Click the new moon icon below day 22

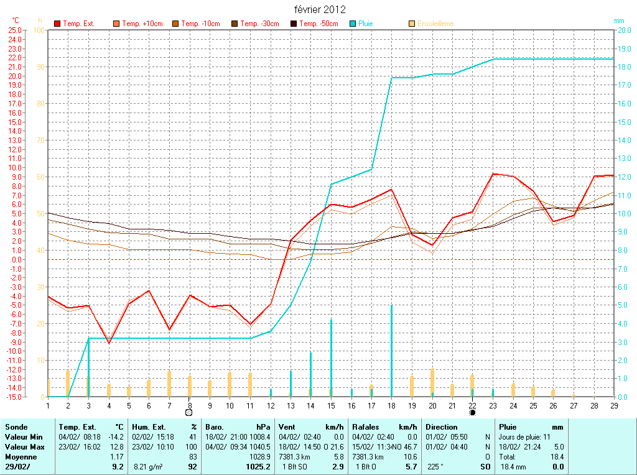click(472, 412)
